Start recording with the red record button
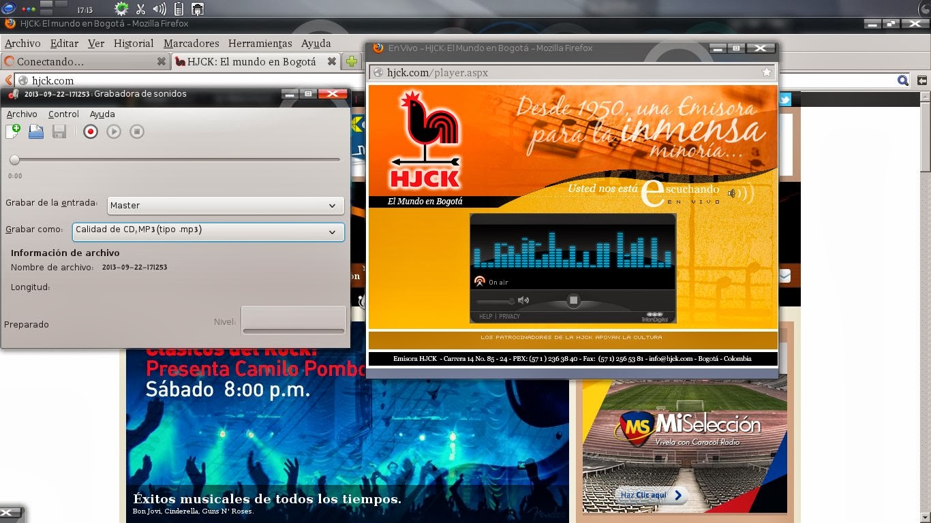 click(91, 131)
